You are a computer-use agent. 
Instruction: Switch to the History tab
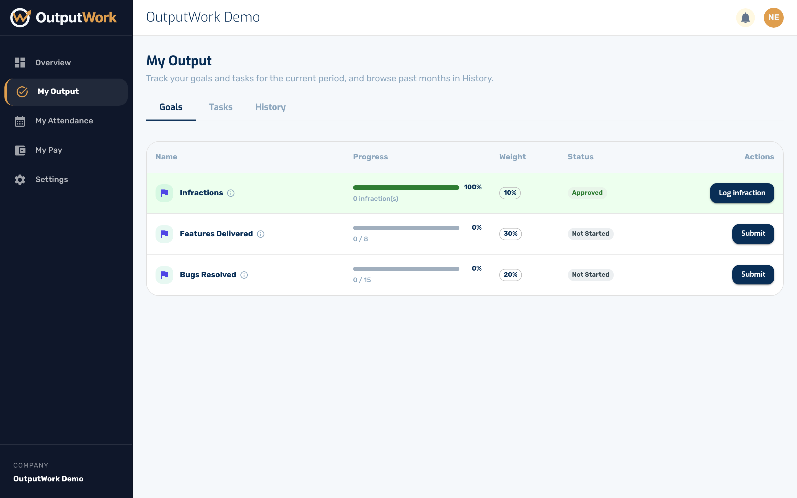click(270, 107)
